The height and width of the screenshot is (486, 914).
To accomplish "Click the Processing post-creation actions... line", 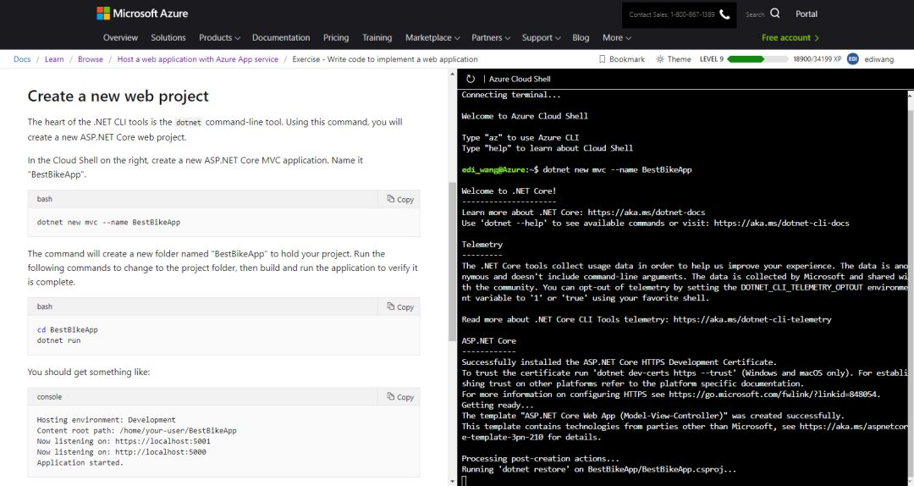I will (x=540, y=459).
